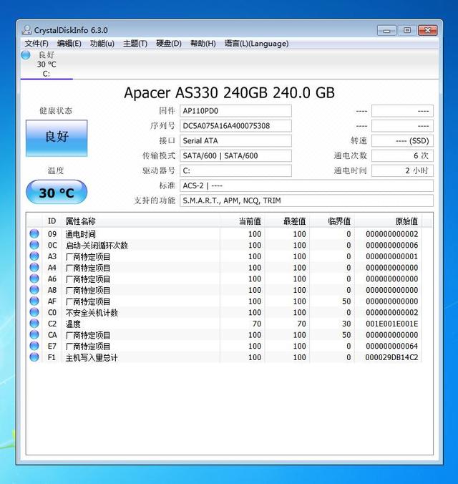Click the ID cell E7
458x484 pixels.
(52, 346)
